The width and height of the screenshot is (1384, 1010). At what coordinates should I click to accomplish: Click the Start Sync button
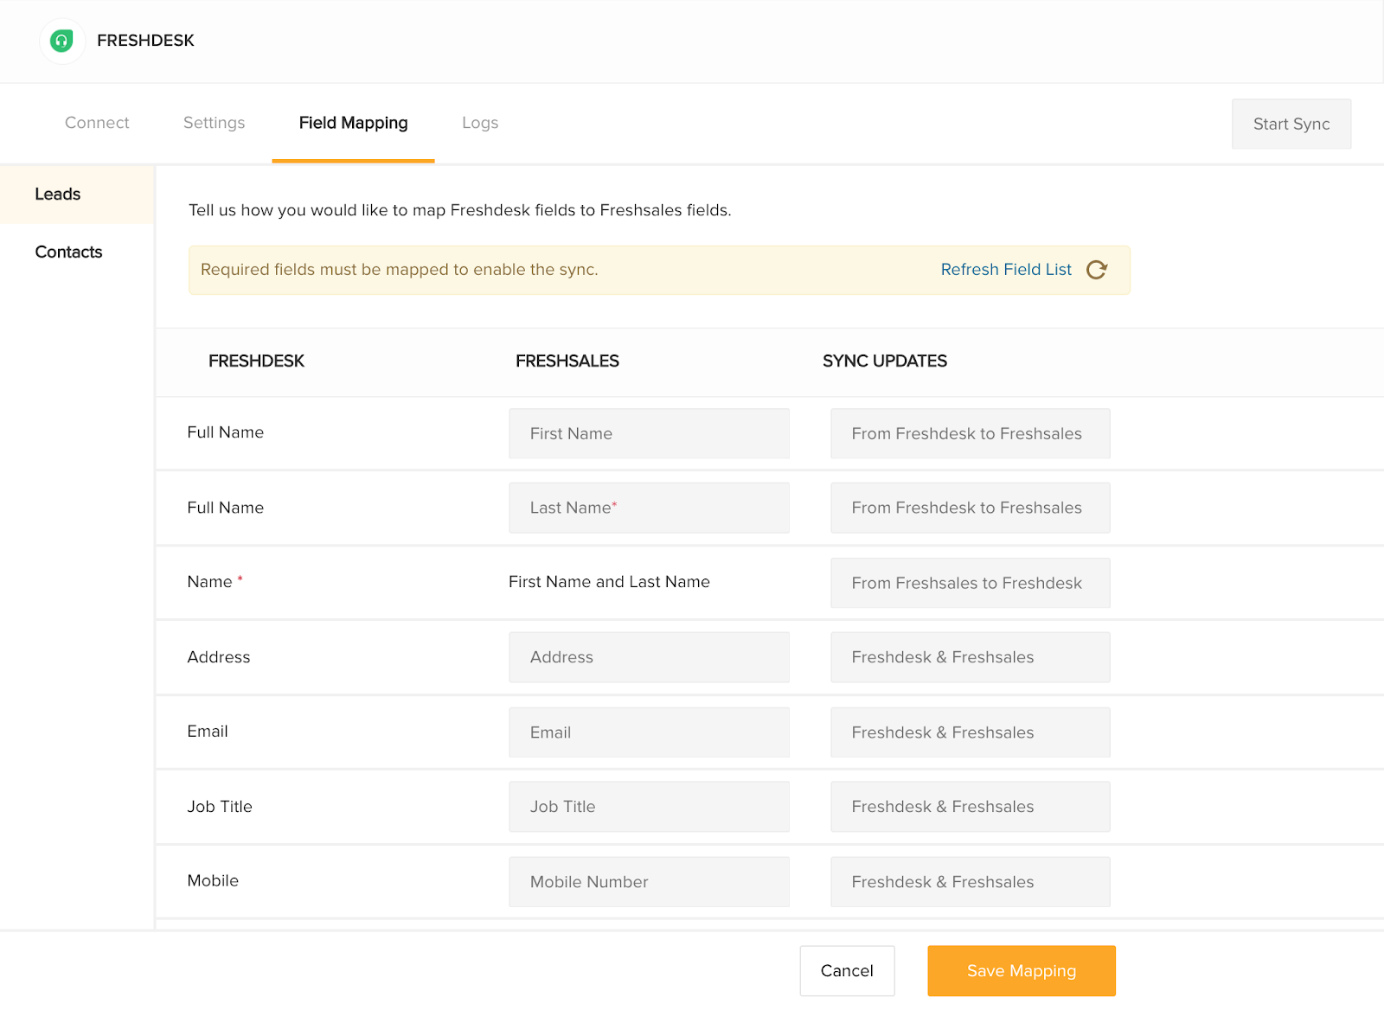pos(1291,124)
